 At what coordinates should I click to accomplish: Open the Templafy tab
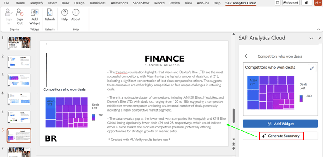(36, 3)
